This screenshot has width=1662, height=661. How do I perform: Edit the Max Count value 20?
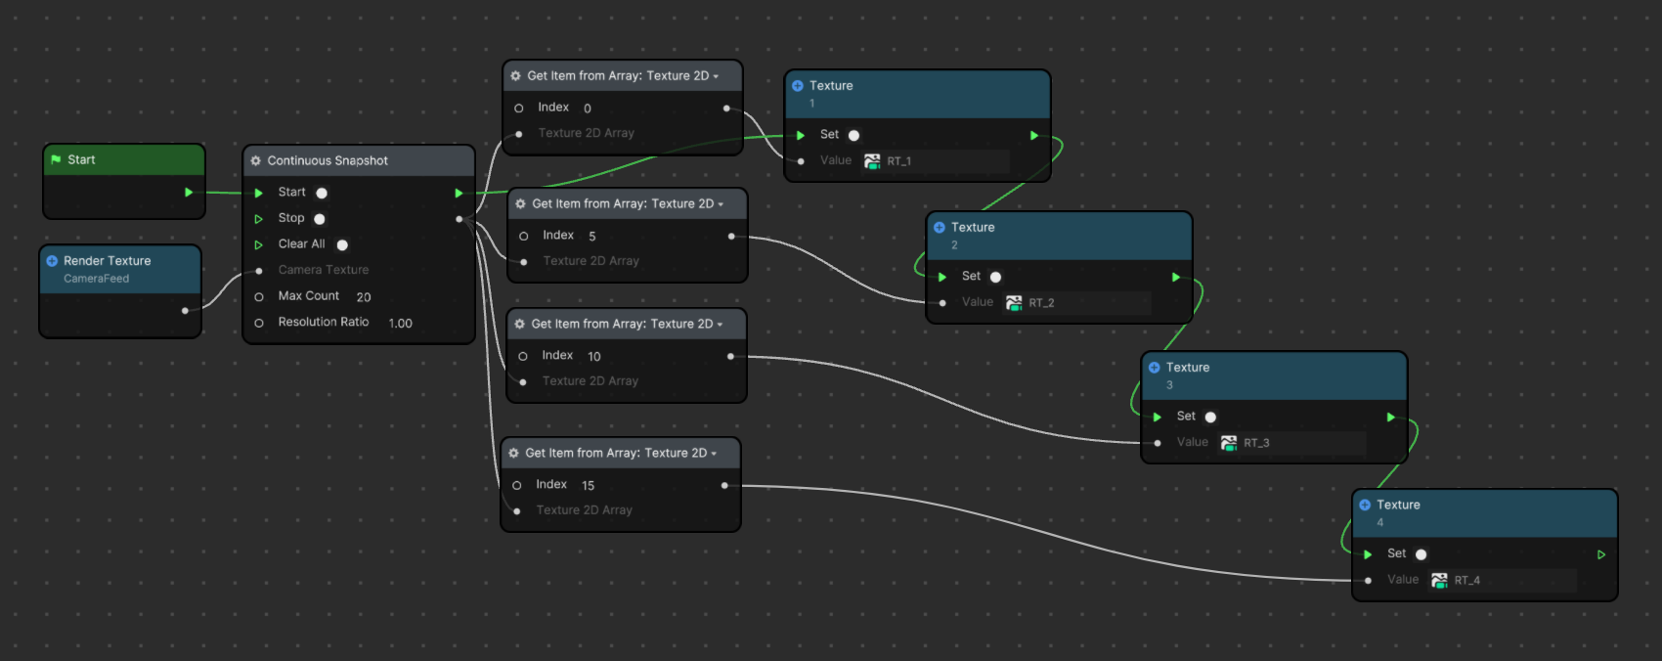[364, 297]
